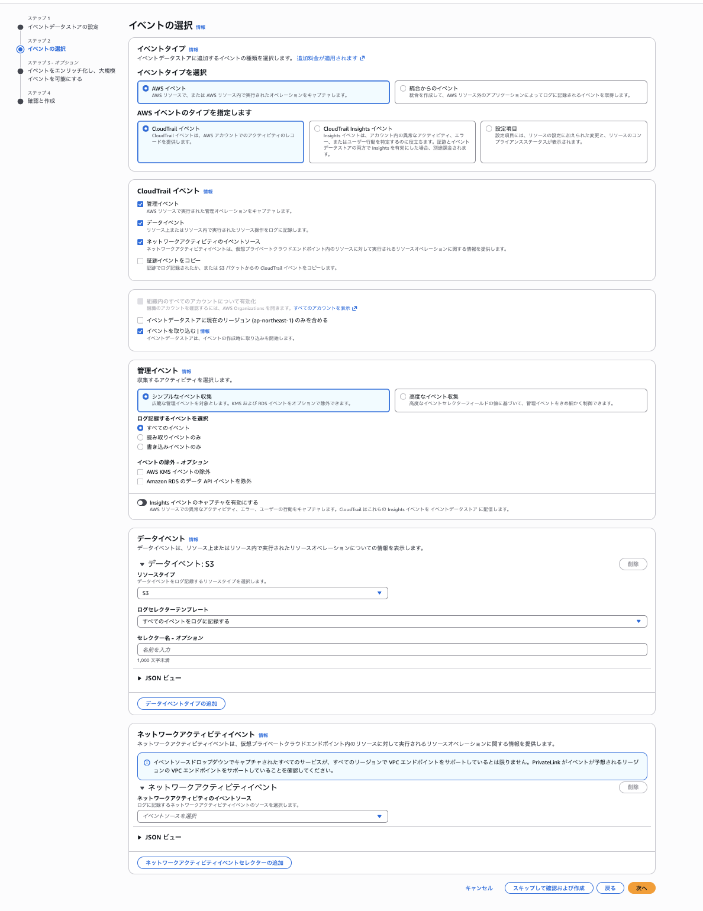
Task: Open ログセレクターテンプレート dropdown
Action: (392, 621)
